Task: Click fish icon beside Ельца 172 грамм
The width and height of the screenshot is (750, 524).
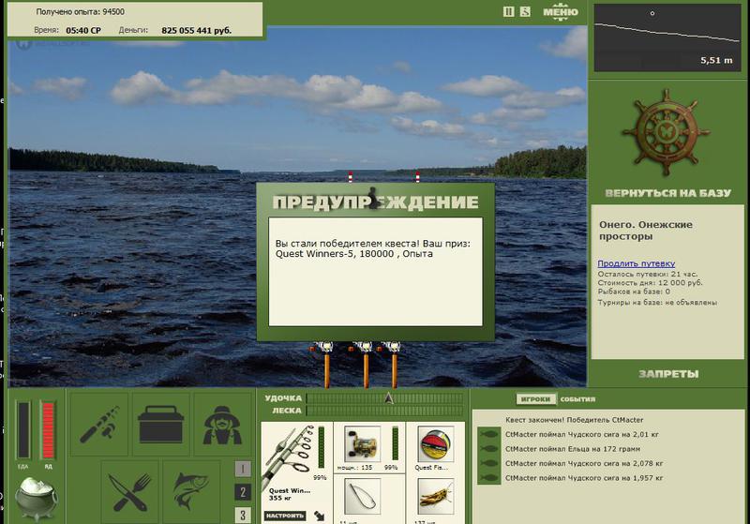Action: coord(488,449)
